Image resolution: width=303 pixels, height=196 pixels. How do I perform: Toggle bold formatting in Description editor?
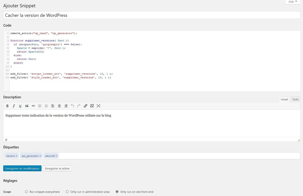coord(7,106)
